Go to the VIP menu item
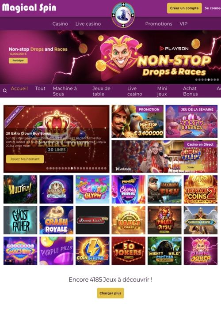Screen dimensions: 221x309 coord(183,24)
